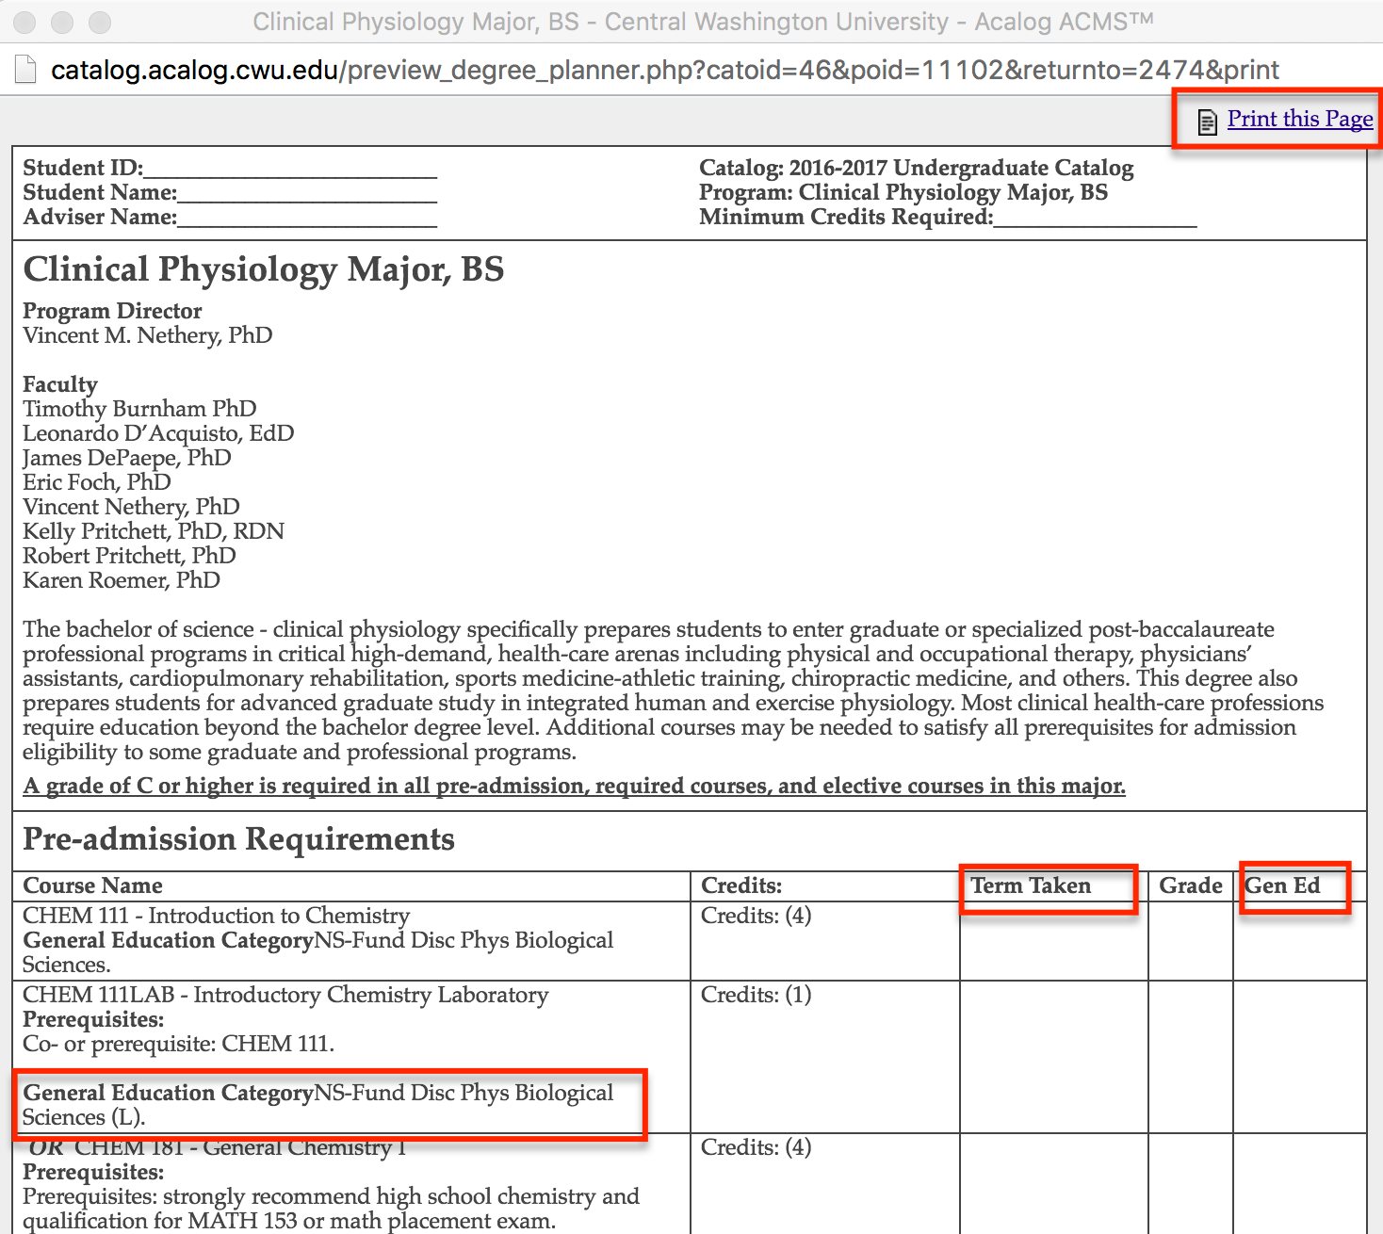Screen dimensions: 1383x1234
Task: Click CHEM 111LAB Introductory Chemistry Laboratory course
Action: point(285,995)
